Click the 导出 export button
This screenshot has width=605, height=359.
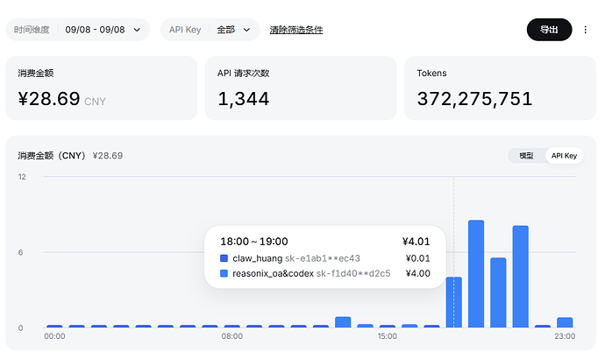pyautogui.click(x=549, y=30)
